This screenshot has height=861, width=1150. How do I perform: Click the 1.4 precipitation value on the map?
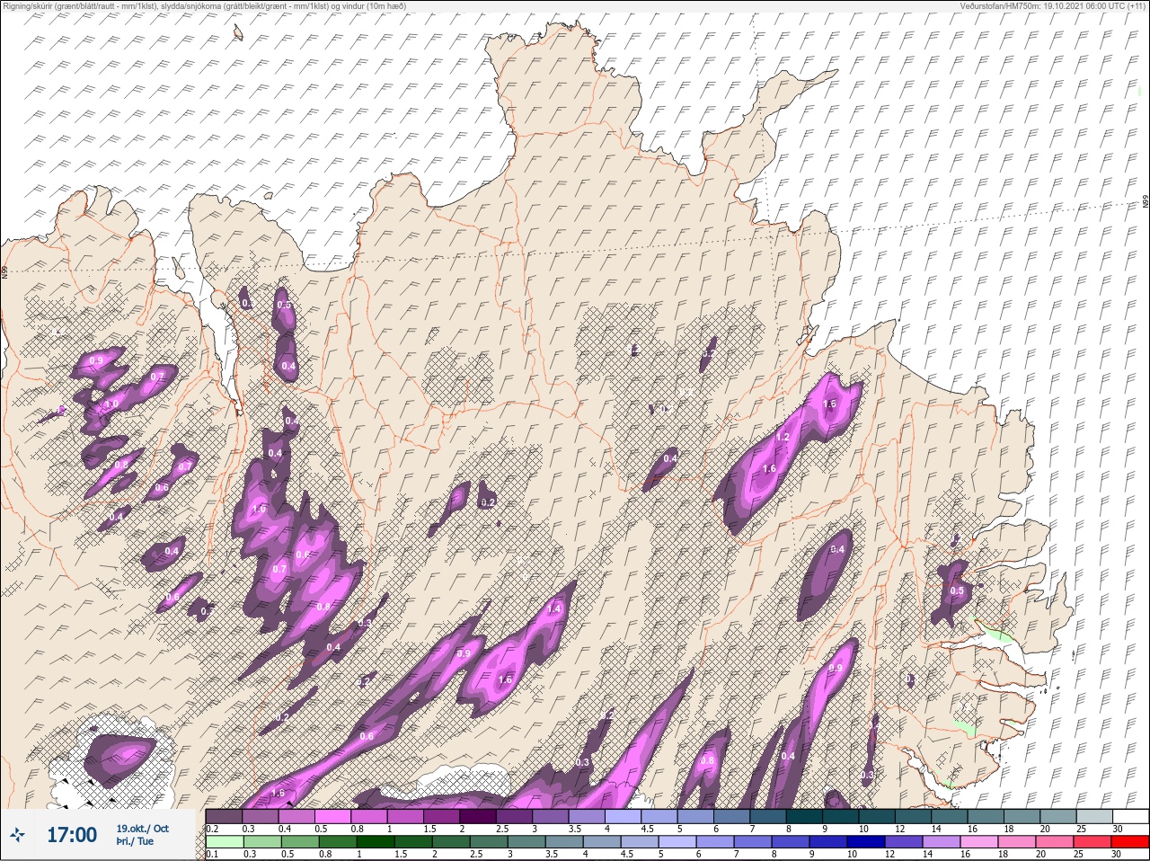pyautogui.click(x=553, y=609)
